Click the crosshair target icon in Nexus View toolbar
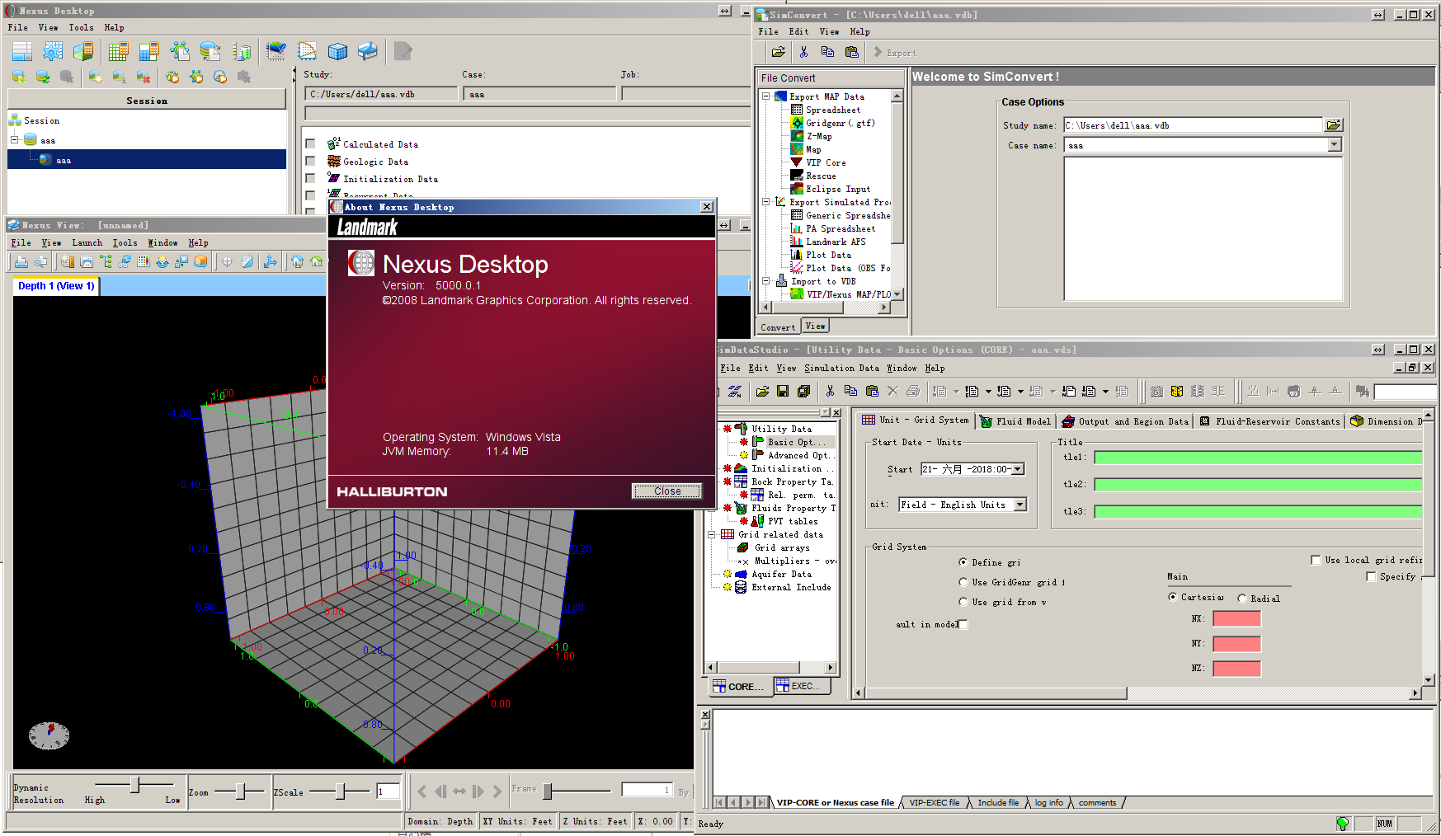 pos(227,261)
